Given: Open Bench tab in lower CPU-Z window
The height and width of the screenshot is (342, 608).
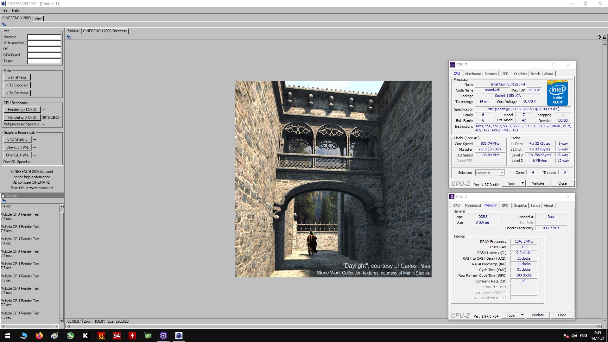Looking at the screenshot, I should tap(535, 206).
